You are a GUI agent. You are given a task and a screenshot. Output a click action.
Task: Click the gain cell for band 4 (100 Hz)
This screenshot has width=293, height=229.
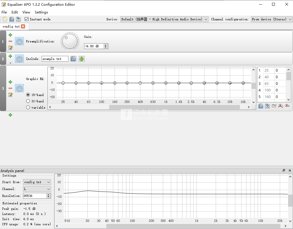pyautogui.click(x=280, y=90)
